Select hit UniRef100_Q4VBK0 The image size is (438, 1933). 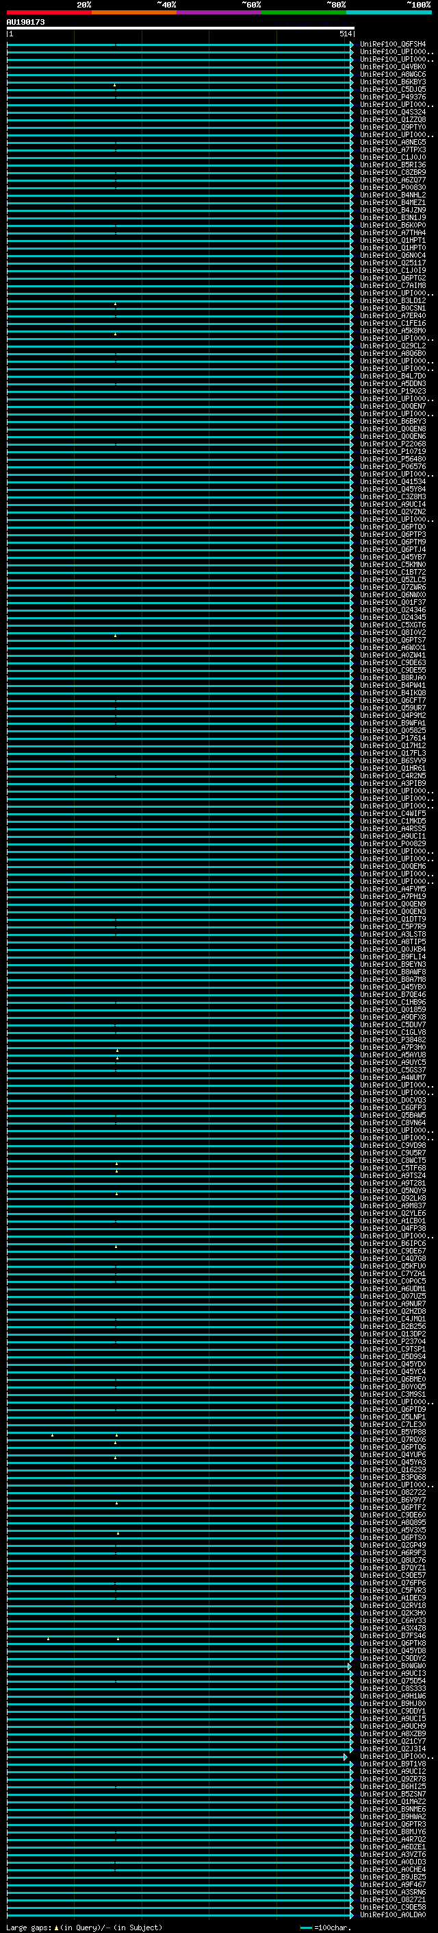(393, 67)
